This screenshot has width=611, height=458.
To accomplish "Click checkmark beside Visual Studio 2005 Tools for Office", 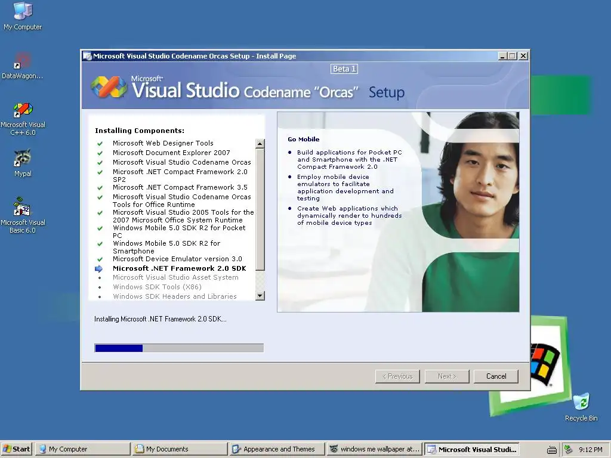I will (x=100, y=213).
